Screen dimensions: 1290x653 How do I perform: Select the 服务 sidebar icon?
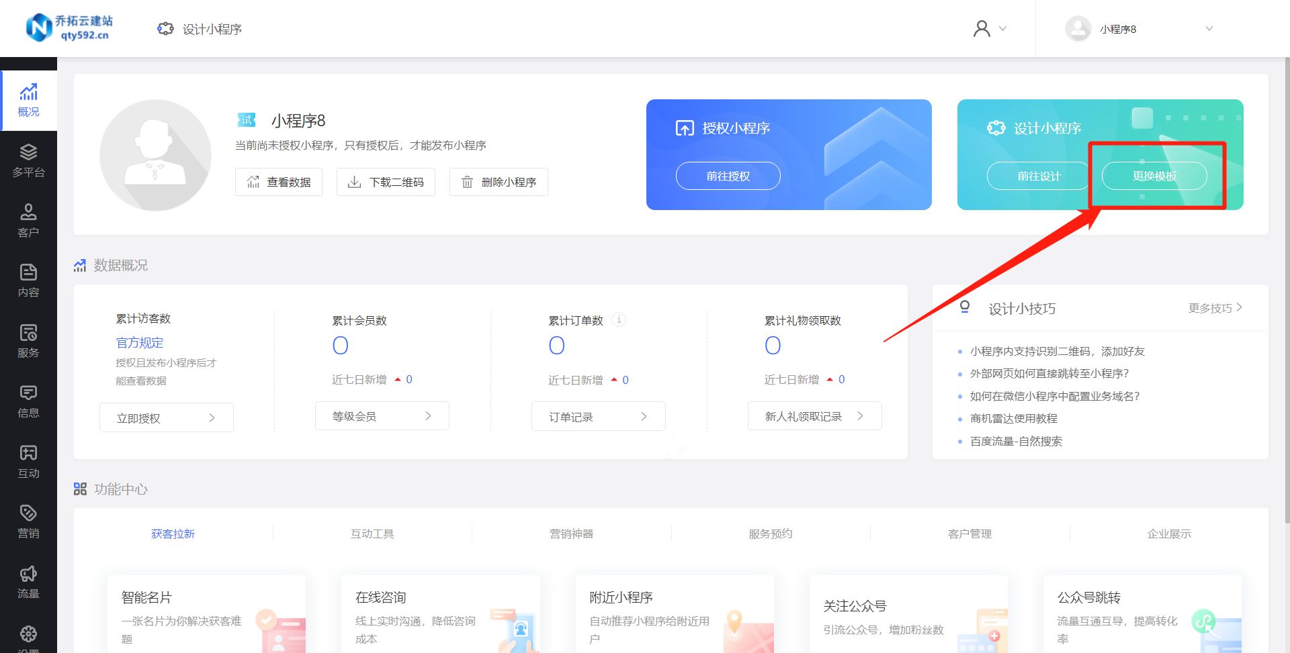coord(28,341)
